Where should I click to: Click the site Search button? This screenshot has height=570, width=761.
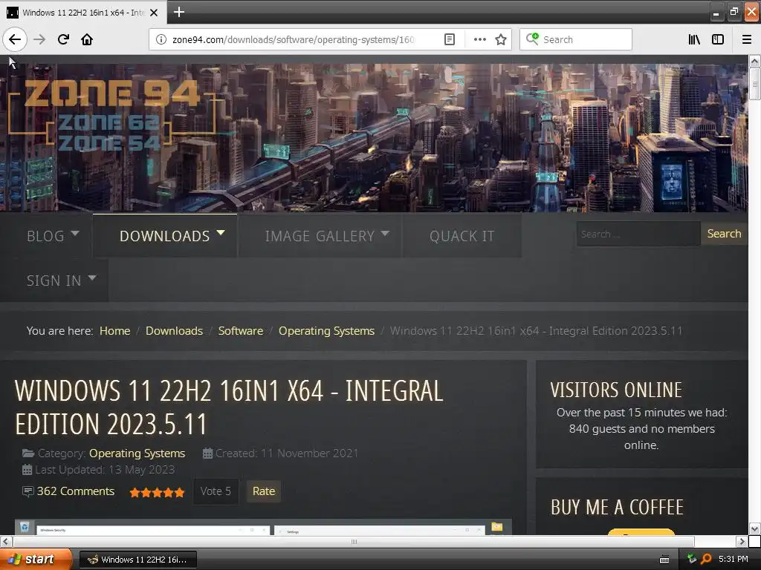click(x=724, y=234)
